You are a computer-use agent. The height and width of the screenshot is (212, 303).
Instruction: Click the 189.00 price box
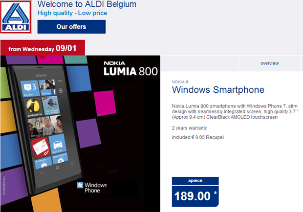[195, 191]
